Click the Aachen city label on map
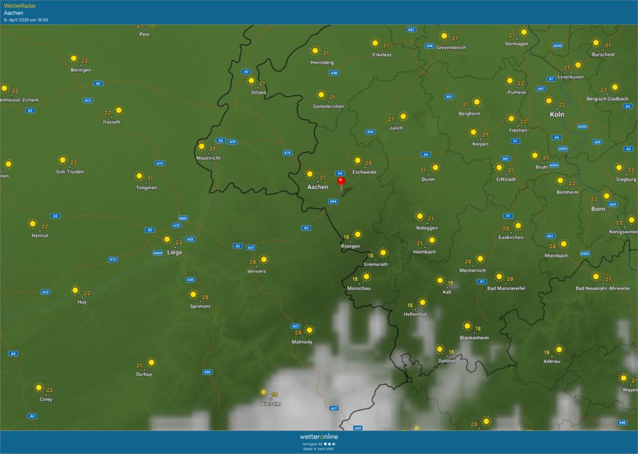The width and height of the screenshot is (638, 454). coord(317,187)
